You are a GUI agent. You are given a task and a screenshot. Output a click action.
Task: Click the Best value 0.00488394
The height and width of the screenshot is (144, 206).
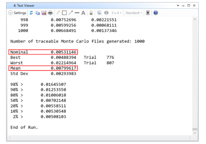[63, 57]
